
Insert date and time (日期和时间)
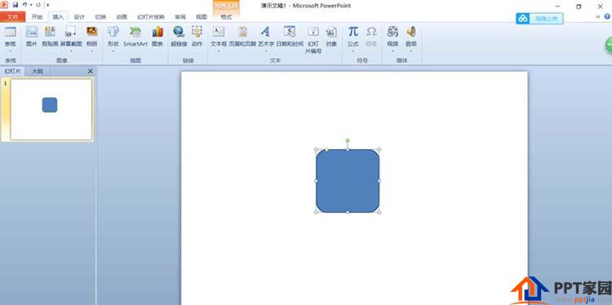tap(290, 37)
